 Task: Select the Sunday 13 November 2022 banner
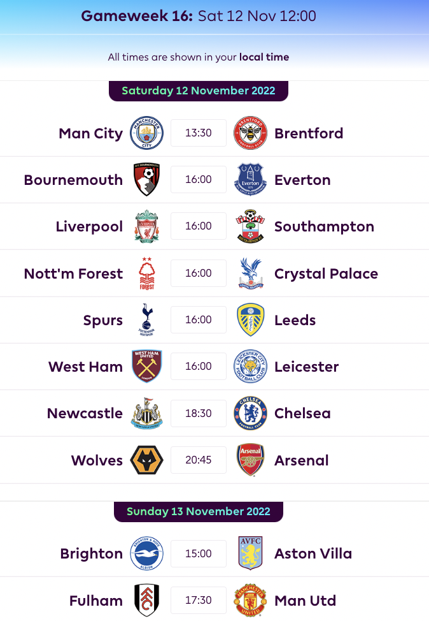pos(198,511)
